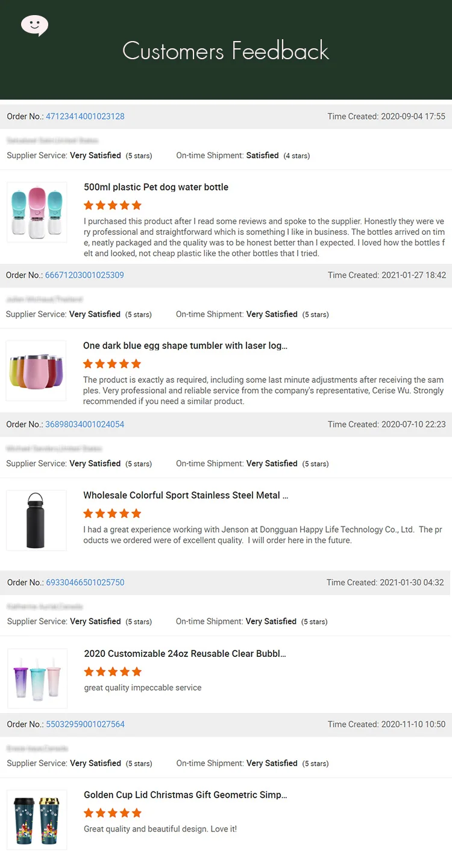
Task: Open order number 47123414001023128
Action: coord(85,117)
